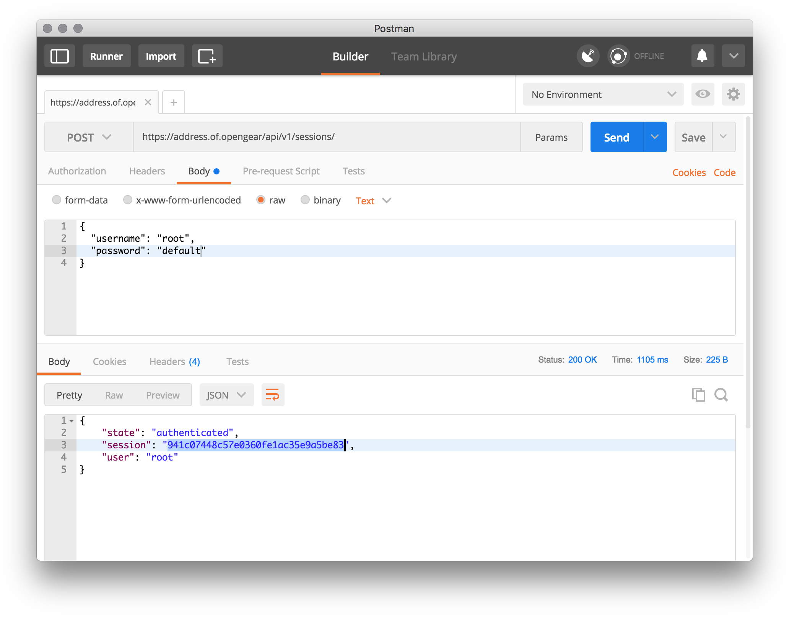Open notifications bell icon

(703, 56)
